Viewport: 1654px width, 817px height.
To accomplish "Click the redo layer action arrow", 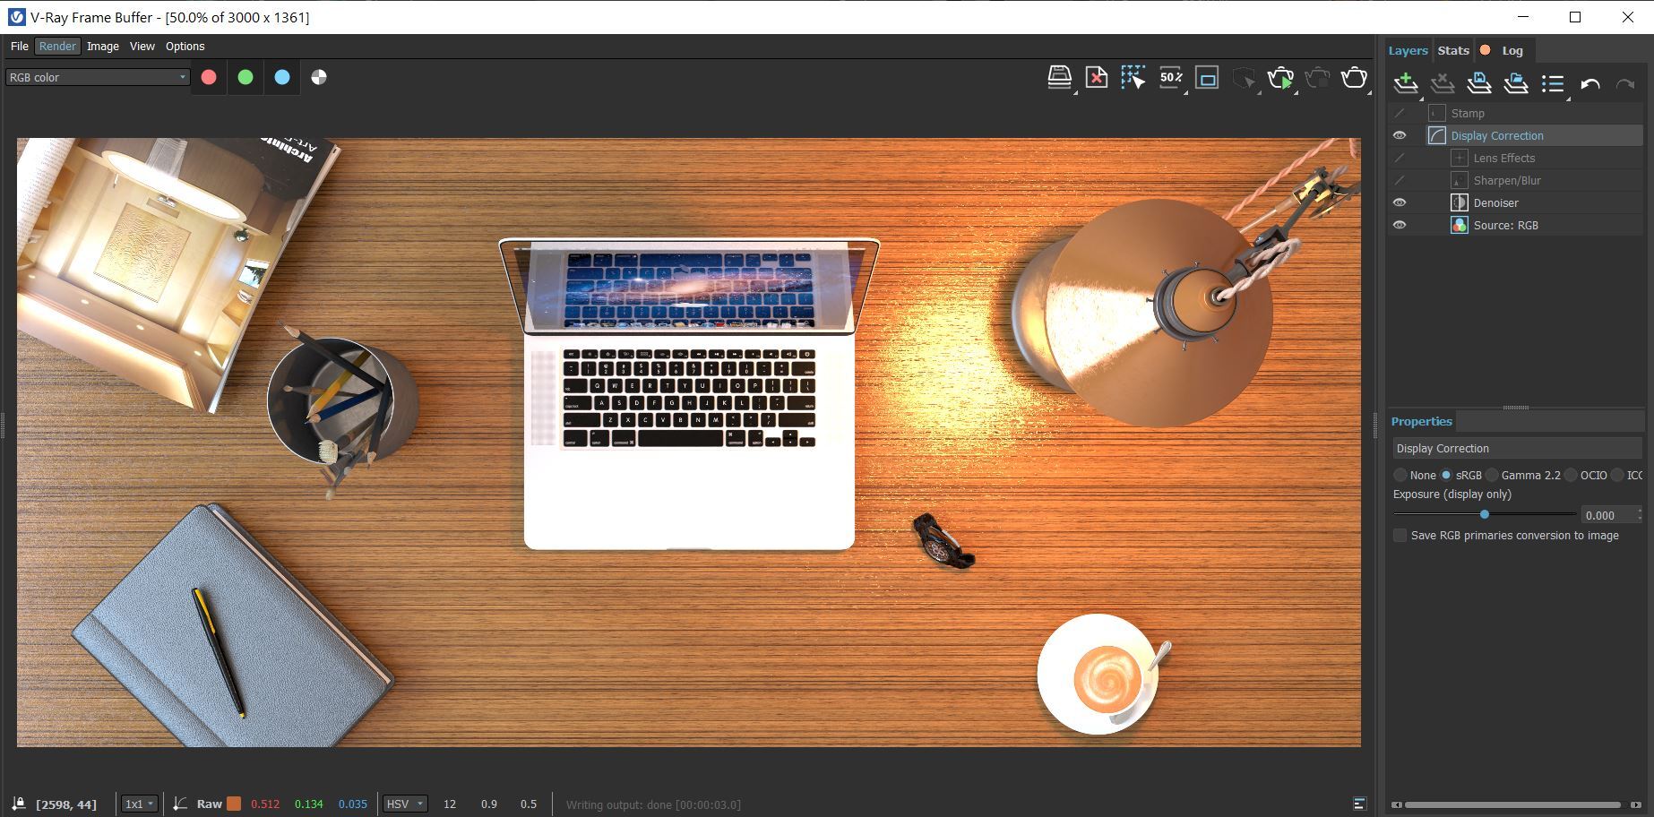I will [x=1625, y=83].
